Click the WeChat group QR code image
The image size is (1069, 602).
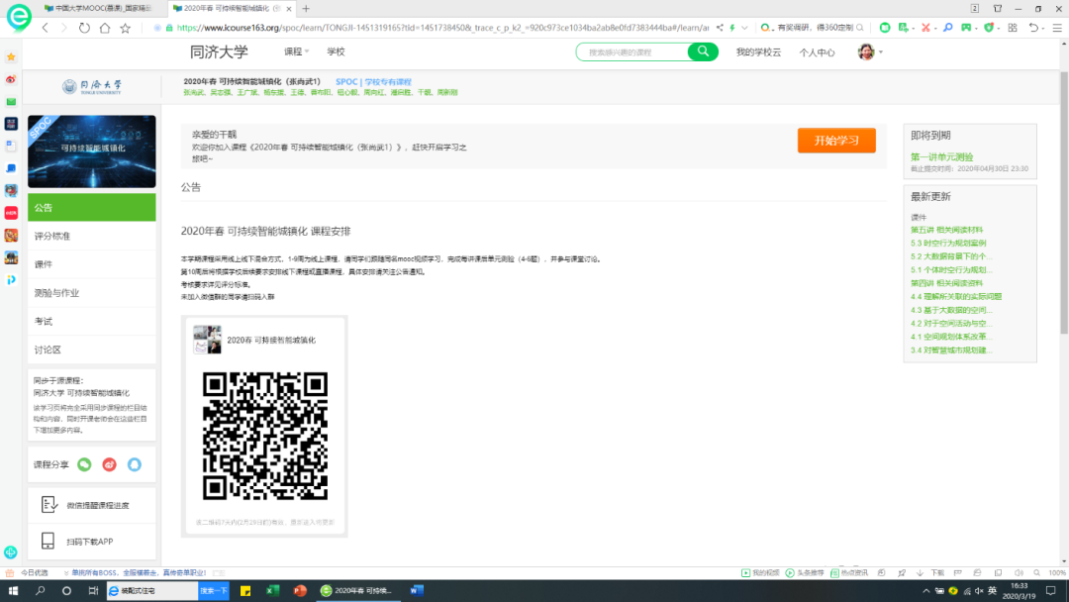265,436
